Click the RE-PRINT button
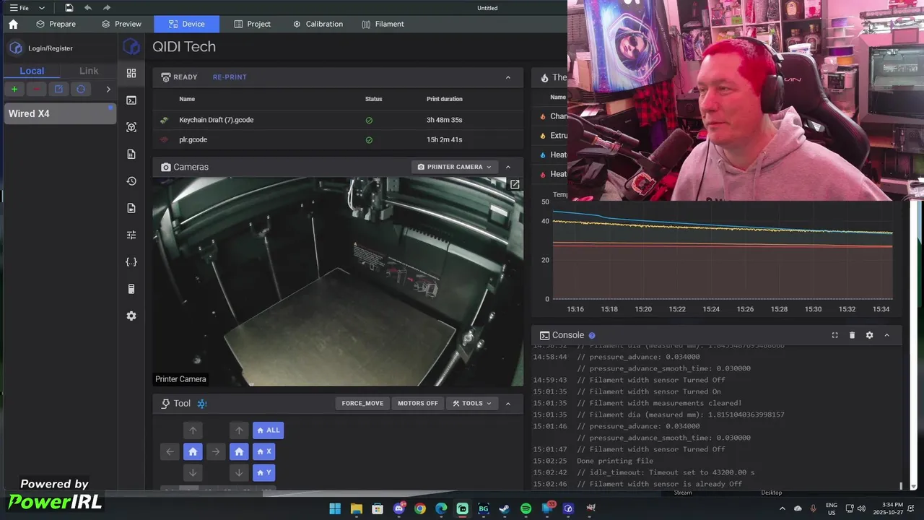 point(230,77)
